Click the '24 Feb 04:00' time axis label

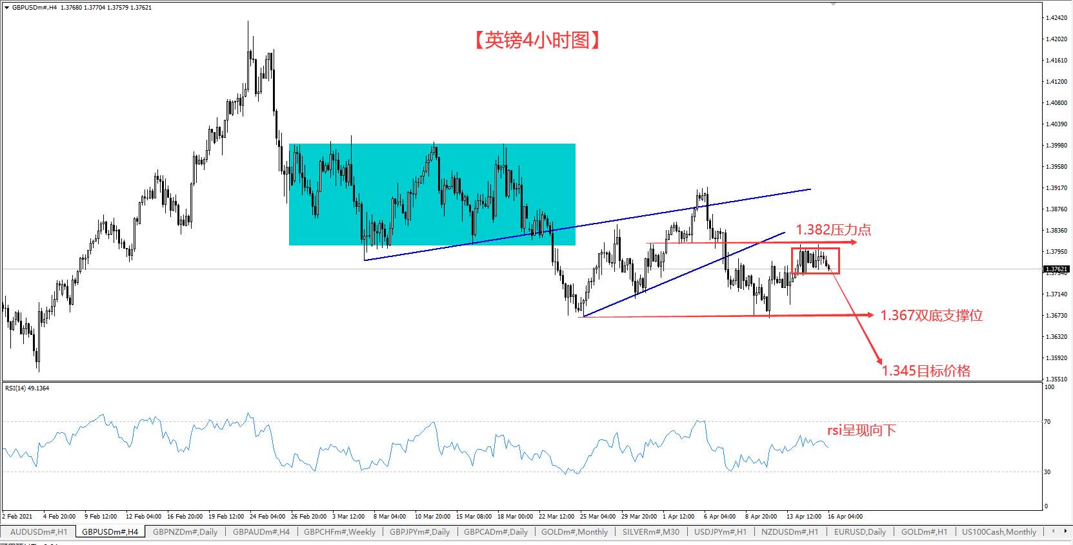pyautogui.click(x=267, y=517)
